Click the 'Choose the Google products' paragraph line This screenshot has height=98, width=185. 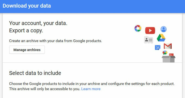coord(92,84)
